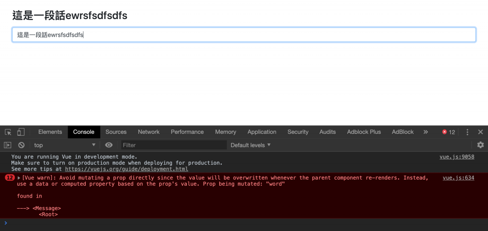This screenshot has width=488, height=231.
Task: Click the red error count badge 12
Action: (x=448, y=132)
